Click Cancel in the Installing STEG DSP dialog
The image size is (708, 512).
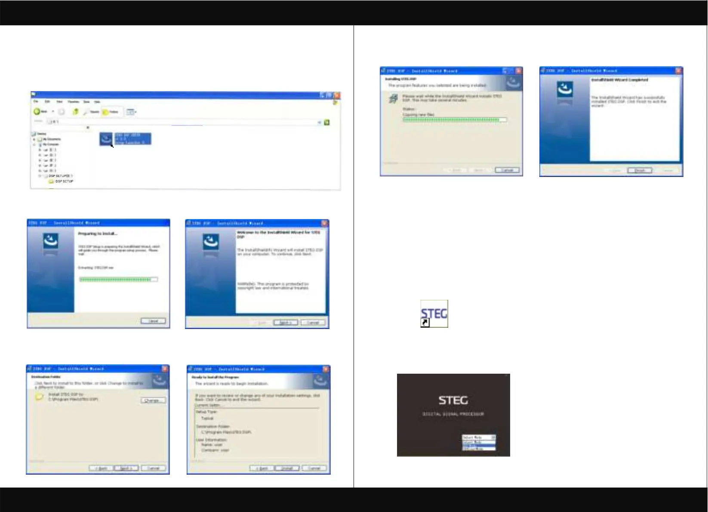[507, 170]
